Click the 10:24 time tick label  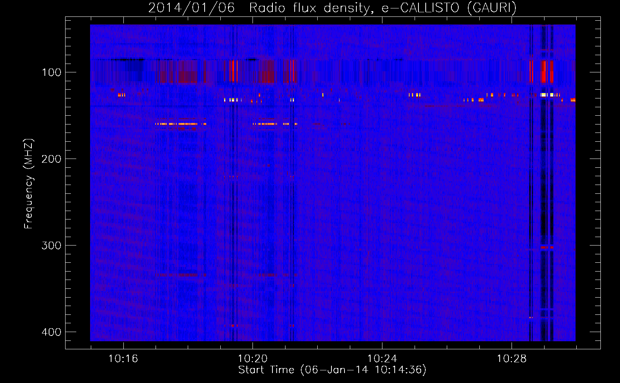tap(382, 359)
